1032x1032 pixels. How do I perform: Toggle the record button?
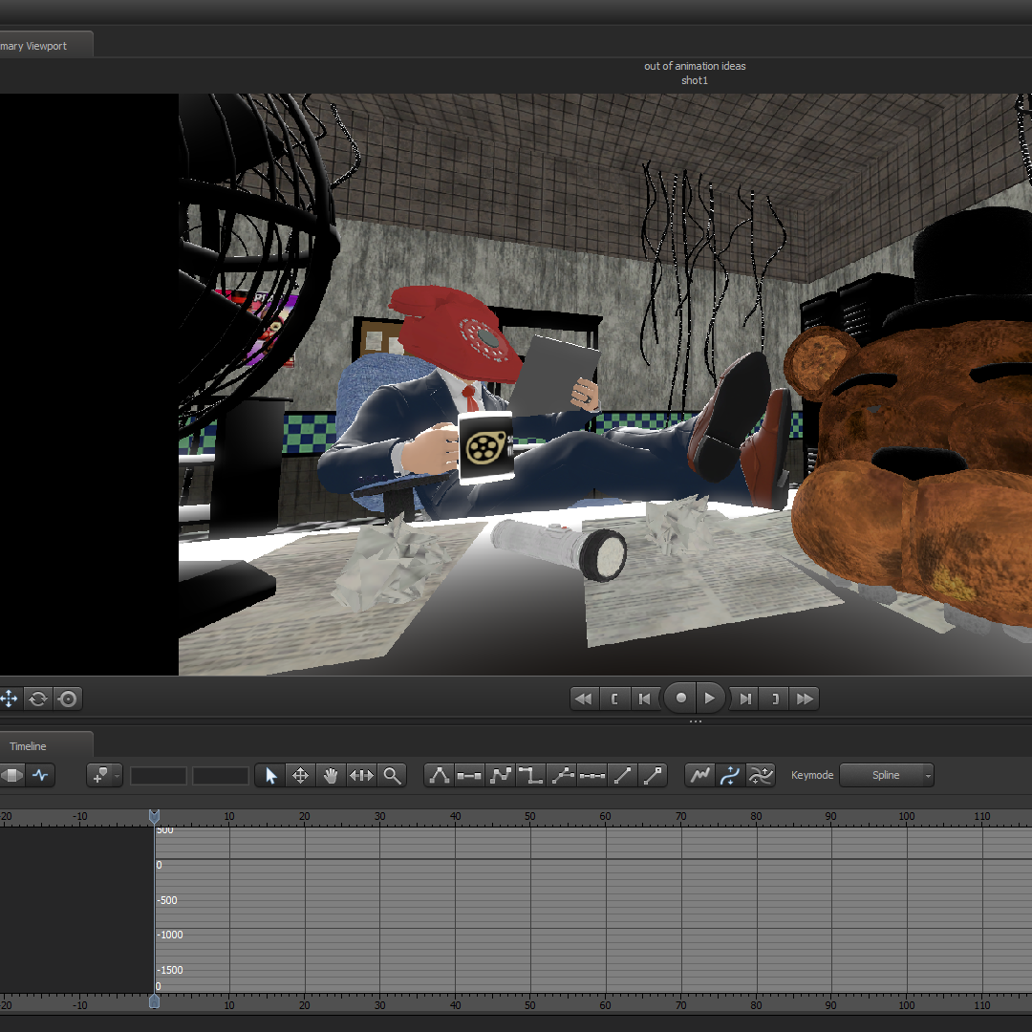click(680, 699)
